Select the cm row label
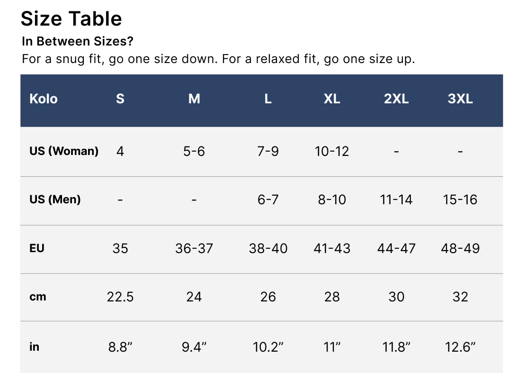524x382 pixels. pos(38,297)
